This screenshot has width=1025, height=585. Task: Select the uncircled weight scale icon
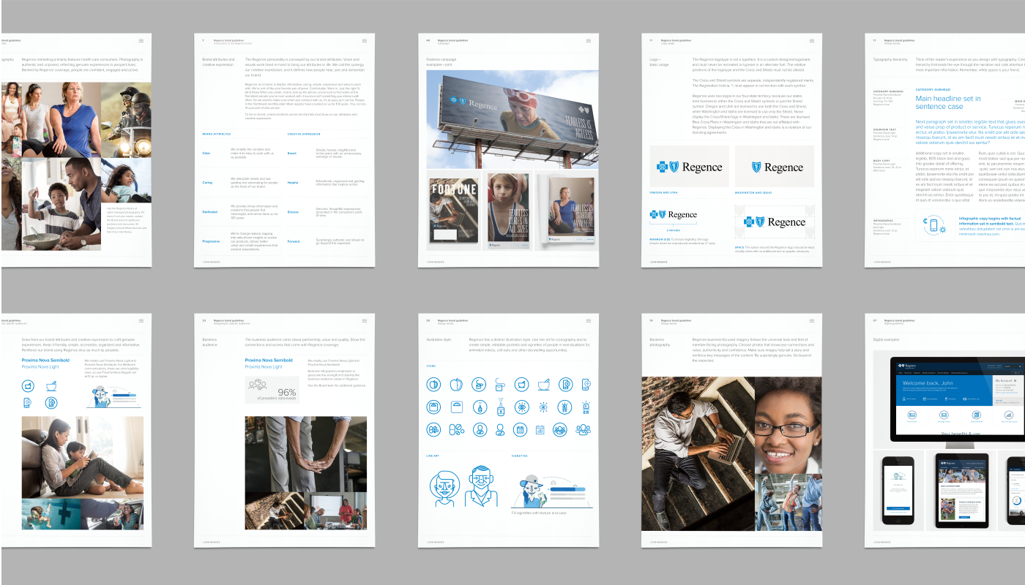tap(457, 407)
